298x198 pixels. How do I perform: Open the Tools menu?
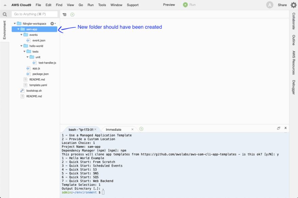pyautogui.click(x=102, y=5)
